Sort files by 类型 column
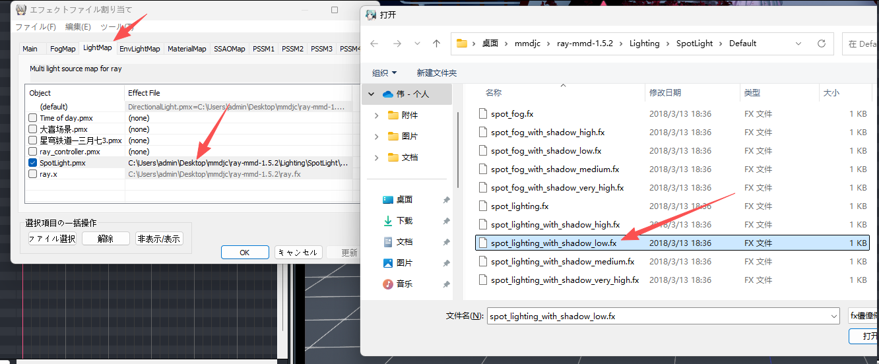 752,93
